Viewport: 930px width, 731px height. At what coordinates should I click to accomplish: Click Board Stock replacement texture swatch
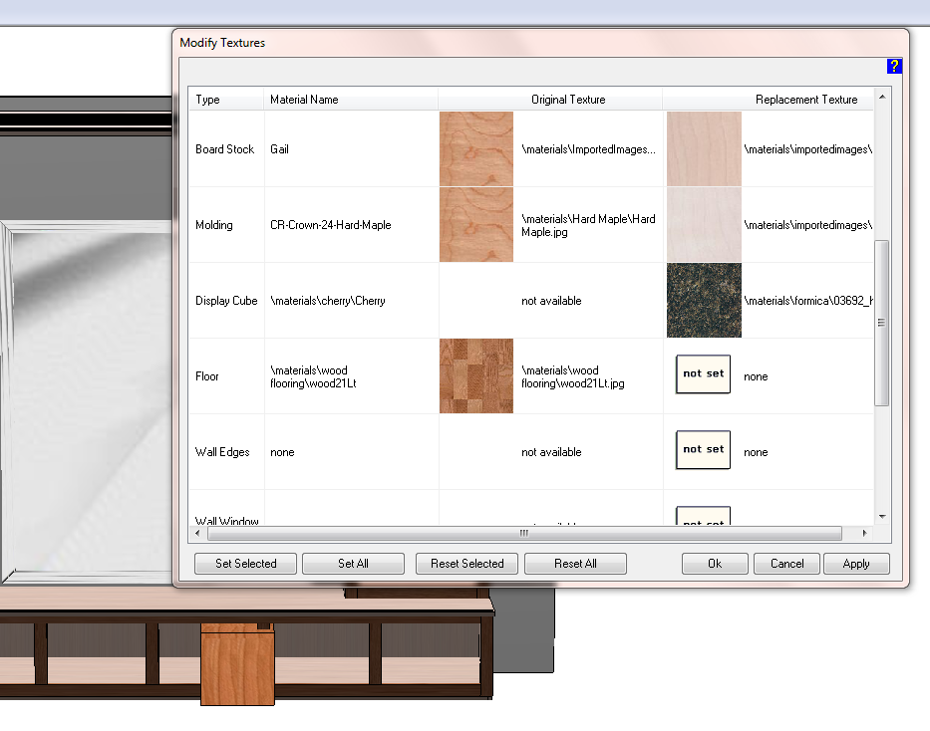(704, 149)
